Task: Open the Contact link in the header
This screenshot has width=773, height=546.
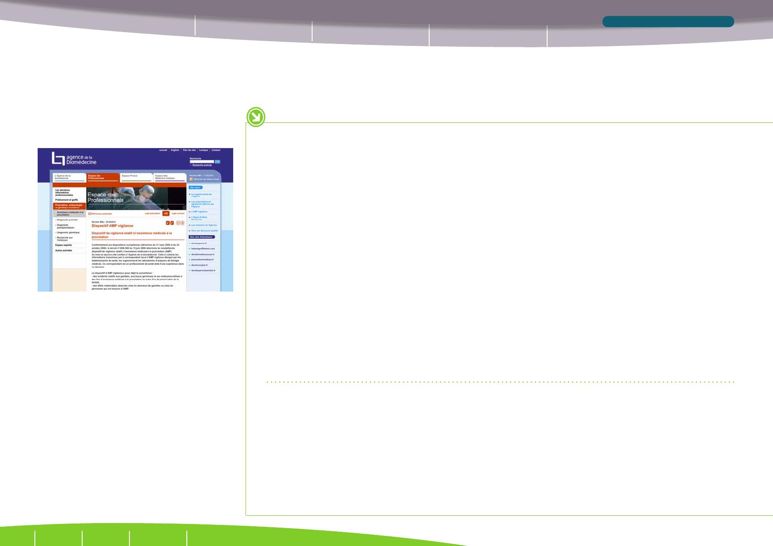Action: click(x=216, y=150)
